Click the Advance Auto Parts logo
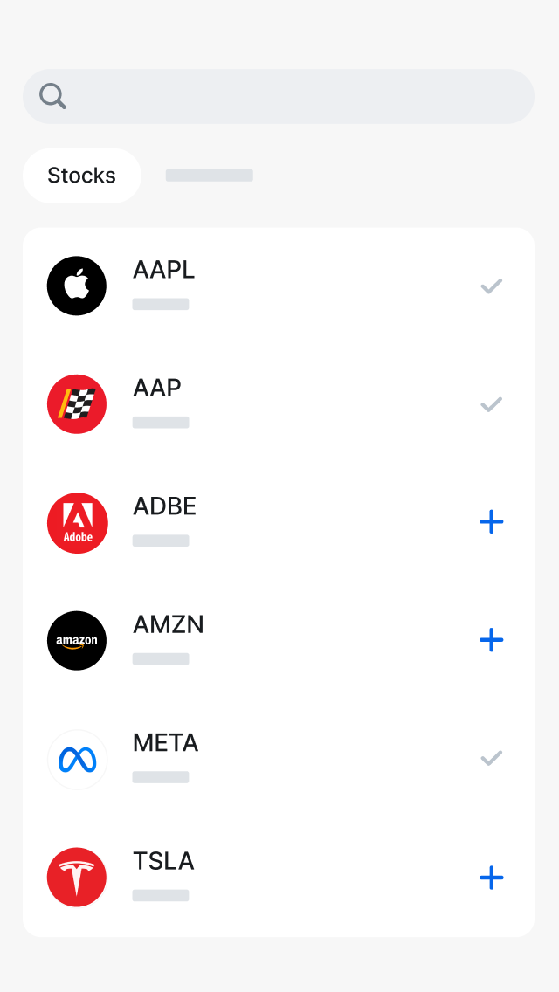 77,404
